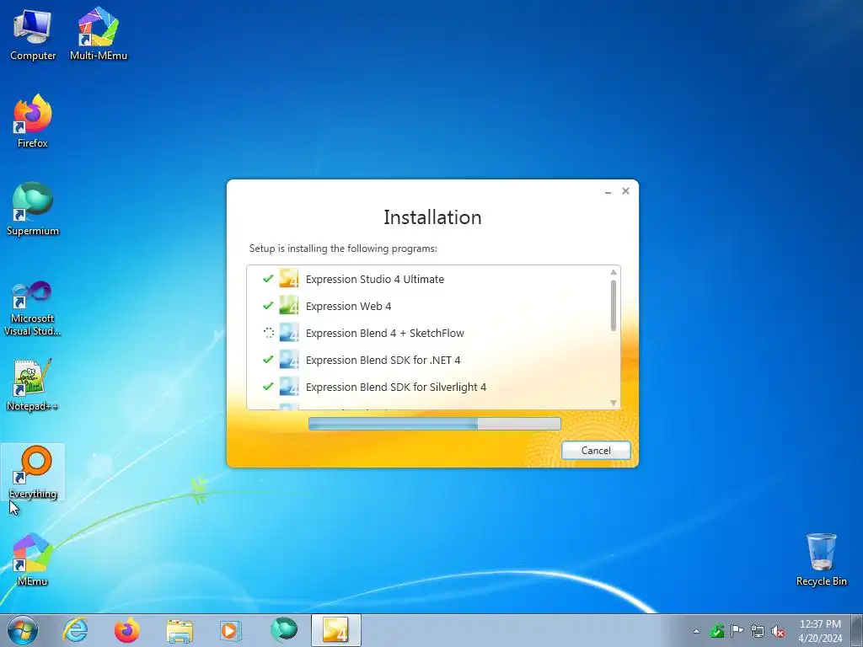Image resolution: width=863 pixels, height=647 pixels.
Task: Minimize the Installation setup window
Action: point(608,191)
